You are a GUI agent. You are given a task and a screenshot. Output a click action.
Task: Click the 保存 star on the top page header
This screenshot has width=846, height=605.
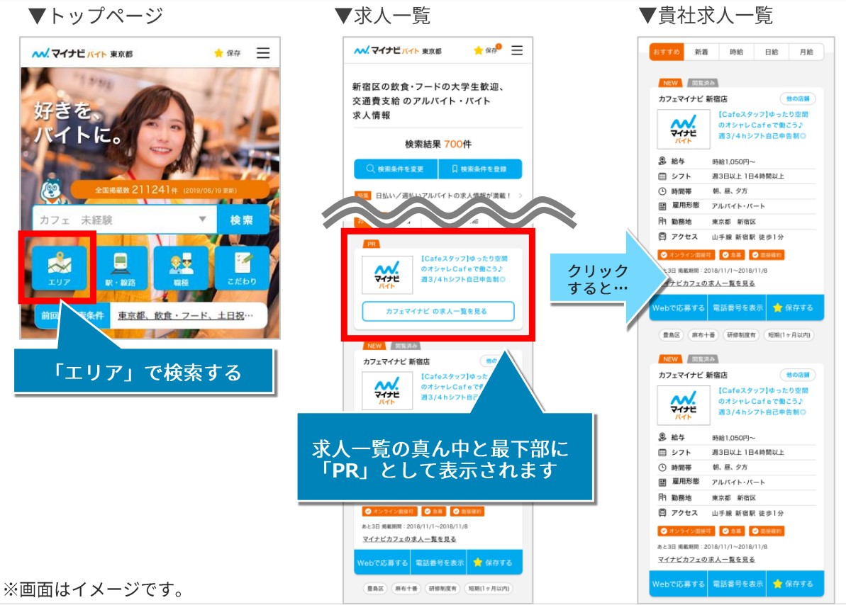point(227,53)
